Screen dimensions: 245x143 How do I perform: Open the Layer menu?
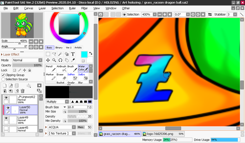coord(42,8)
